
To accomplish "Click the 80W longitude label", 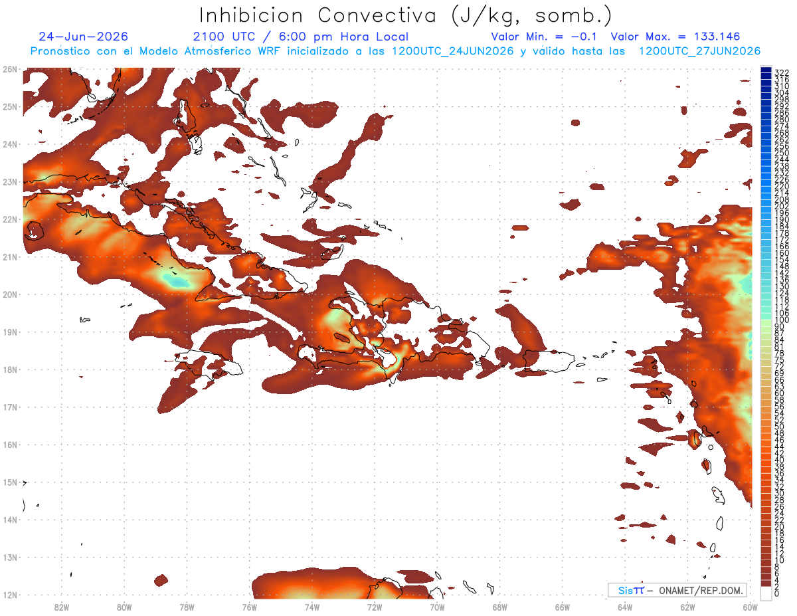I will (x=124, y=607).
